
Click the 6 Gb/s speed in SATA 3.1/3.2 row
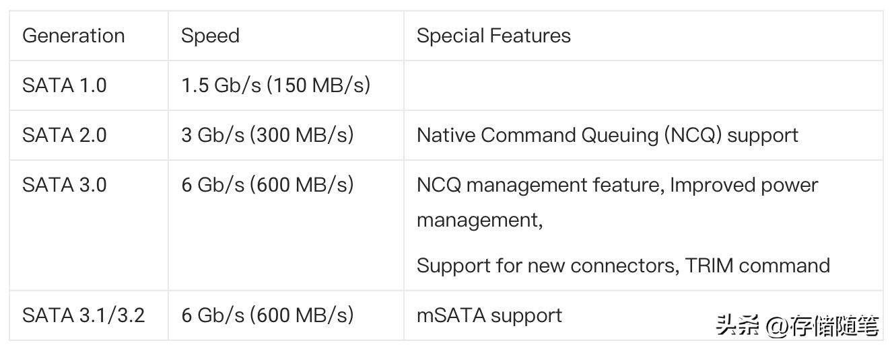coord(267,315)
